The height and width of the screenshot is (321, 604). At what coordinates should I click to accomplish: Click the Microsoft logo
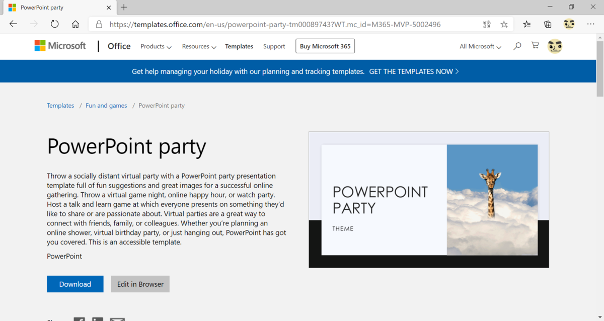coord(60,46)
